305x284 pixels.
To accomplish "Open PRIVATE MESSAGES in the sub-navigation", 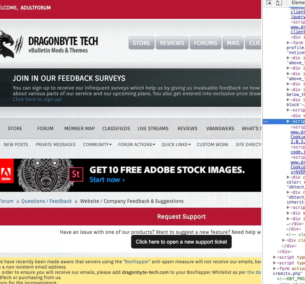I will point(56,144).
